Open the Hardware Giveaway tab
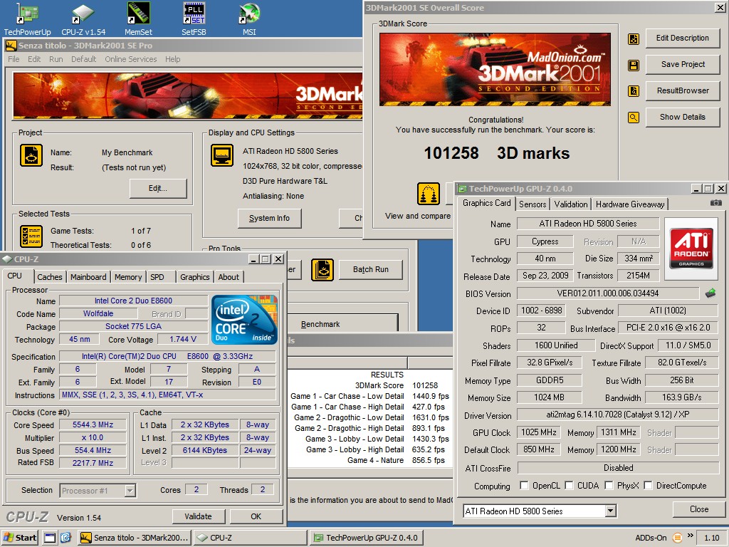Image resolution: width=729 pixels, height=547 pixels. pos(630,204)
